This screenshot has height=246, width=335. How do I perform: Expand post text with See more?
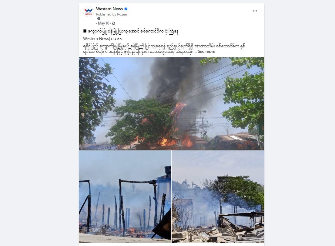coord(206,52)
